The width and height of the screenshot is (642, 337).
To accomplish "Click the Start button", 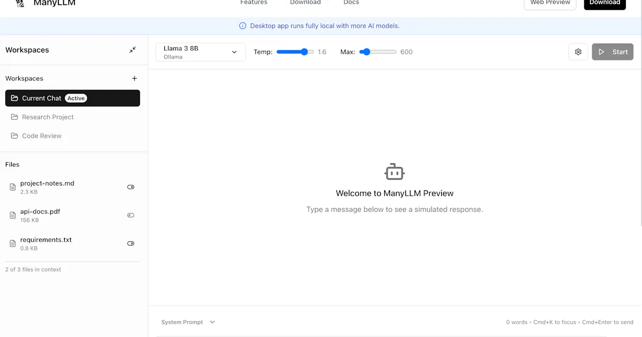I will click(613, 52).
